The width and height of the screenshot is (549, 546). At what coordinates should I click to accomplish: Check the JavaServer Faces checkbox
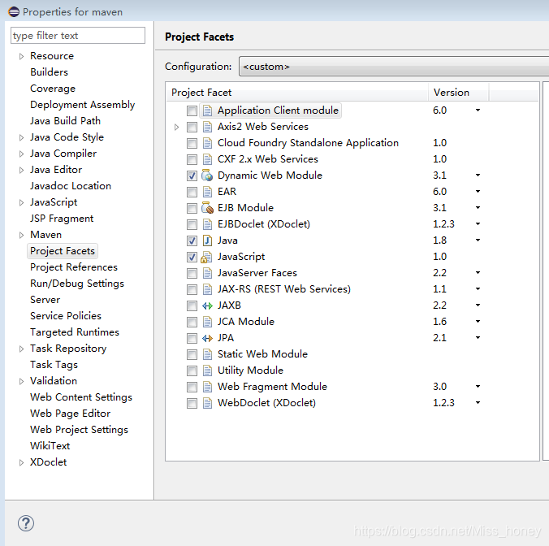click(192, 274)
